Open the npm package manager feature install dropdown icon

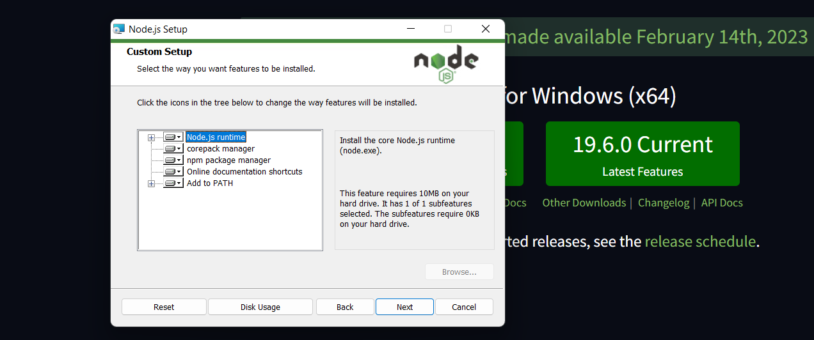173,160
